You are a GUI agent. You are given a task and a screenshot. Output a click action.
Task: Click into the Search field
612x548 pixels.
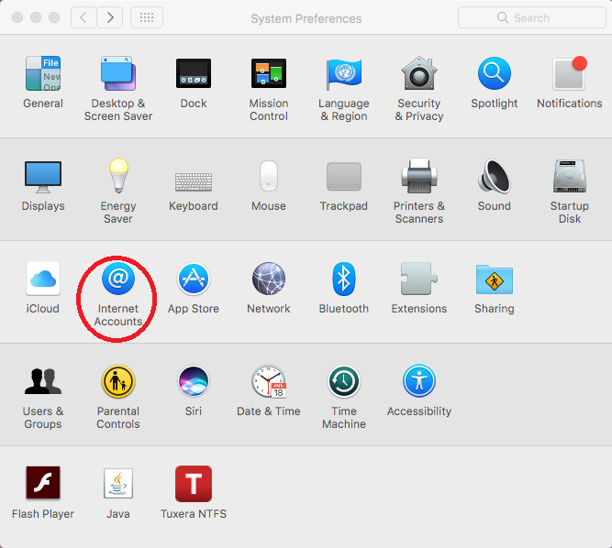click(x=531, y=17)
